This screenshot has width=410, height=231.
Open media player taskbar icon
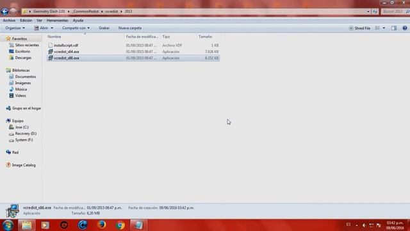click(45, 225)
